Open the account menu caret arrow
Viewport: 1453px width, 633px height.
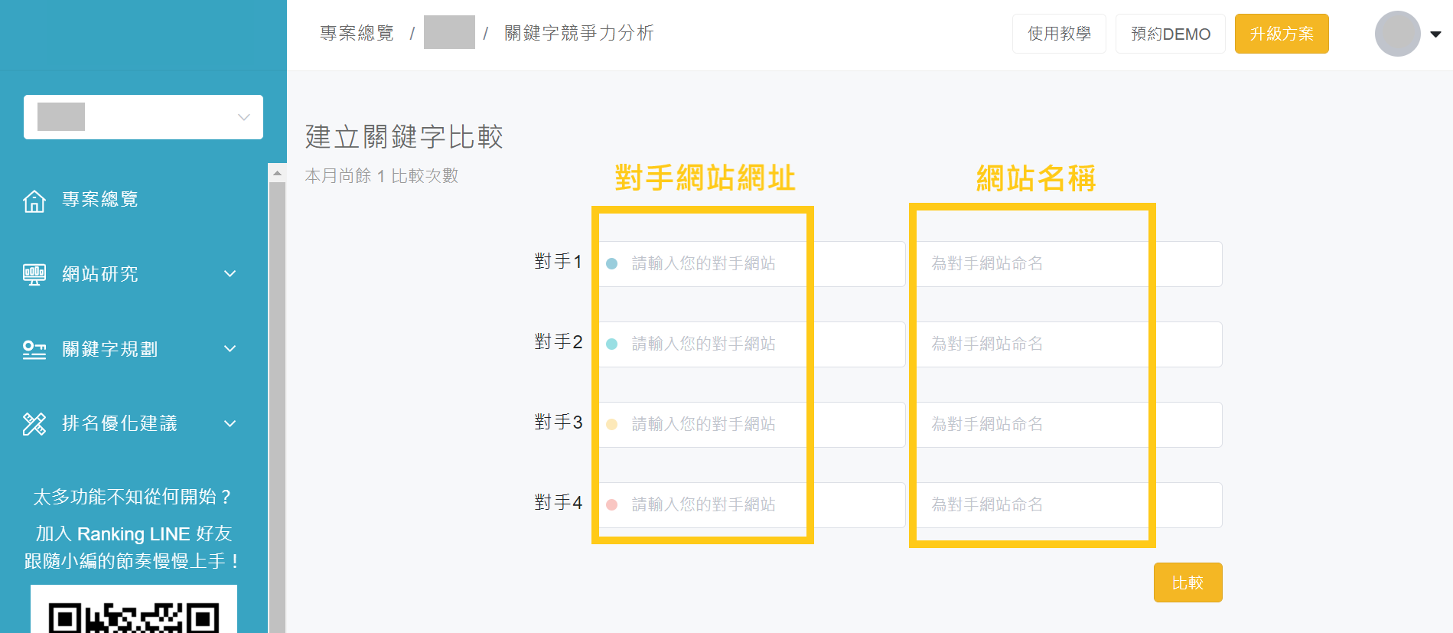[1436, 34]
